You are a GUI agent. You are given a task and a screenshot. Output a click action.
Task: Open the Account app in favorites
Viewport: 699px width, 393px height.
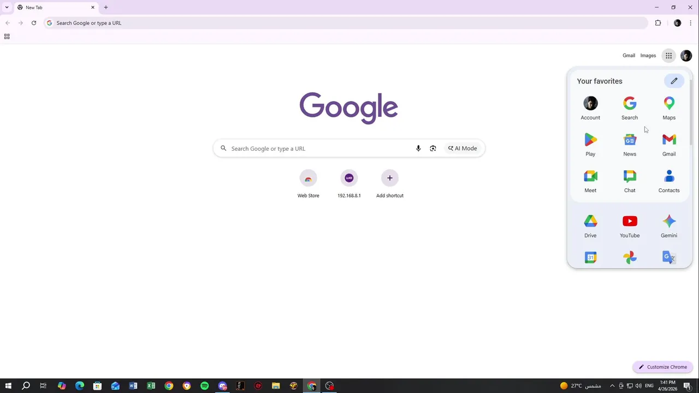tap(590, 108)
